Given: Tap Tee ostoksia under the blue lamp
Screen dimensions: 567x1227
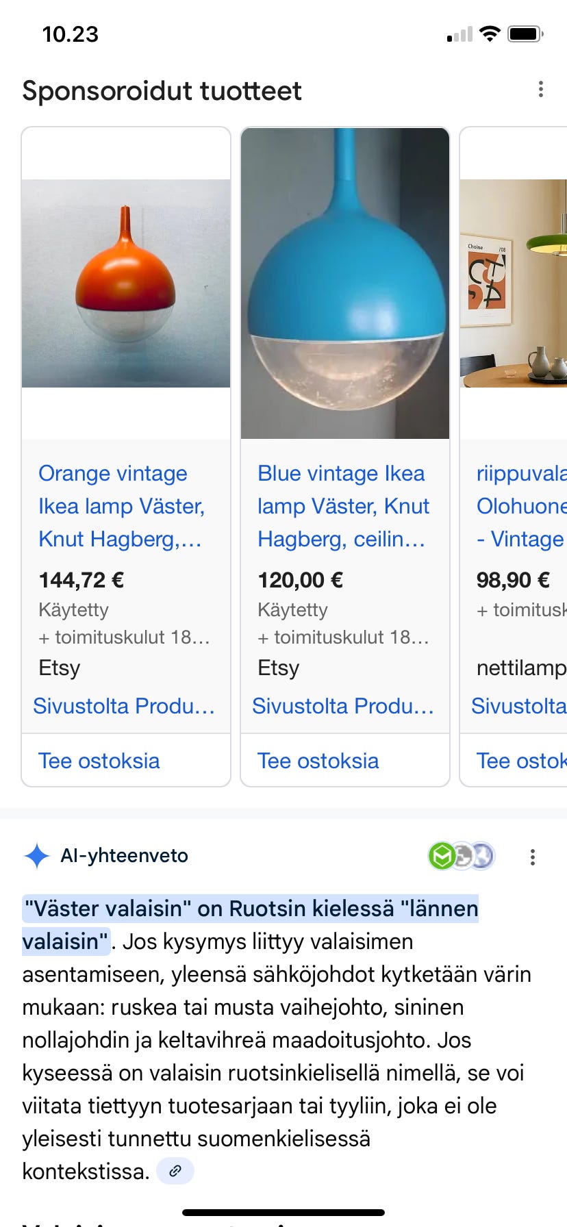Looking at the screenshot, I should click(318, 761).
